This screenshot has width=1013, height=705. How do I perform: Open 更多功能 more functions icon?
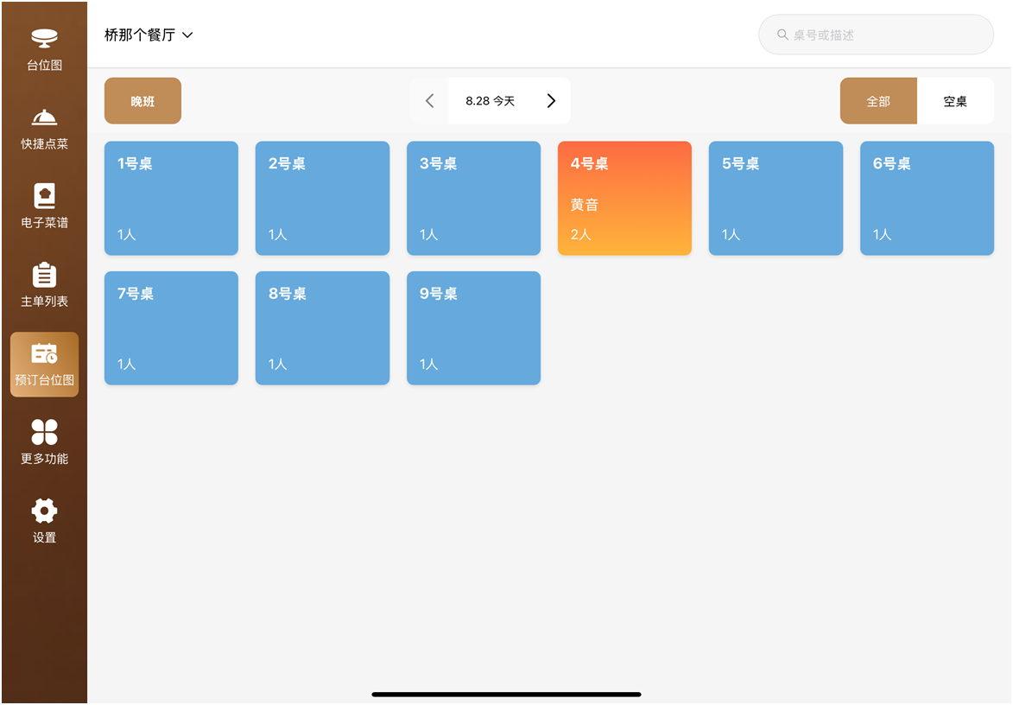[x=44, y=433]
